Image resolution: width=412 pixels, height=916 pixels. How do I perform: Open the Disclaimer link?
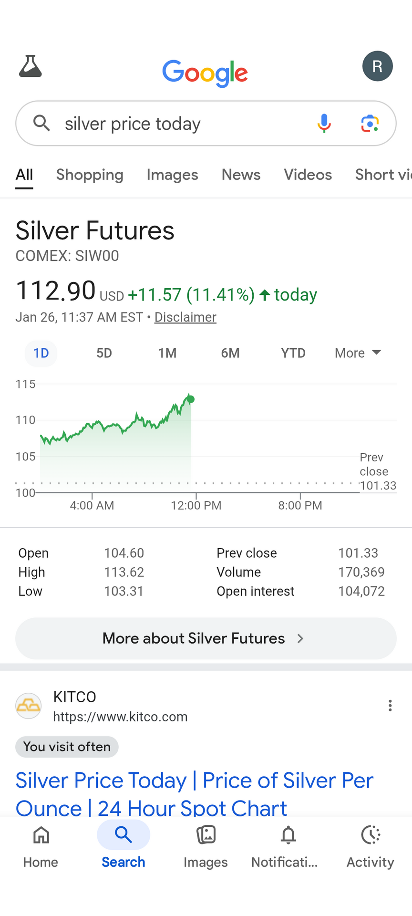[x=185, y=317]
